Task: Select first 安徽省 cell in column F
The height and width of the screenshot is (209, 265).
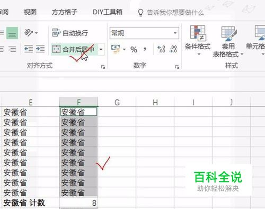Action: pyautogui.click(x=79, y=112)
